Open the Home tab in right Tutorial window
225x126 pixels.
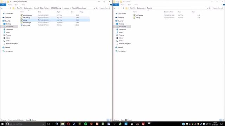[123, 5]
